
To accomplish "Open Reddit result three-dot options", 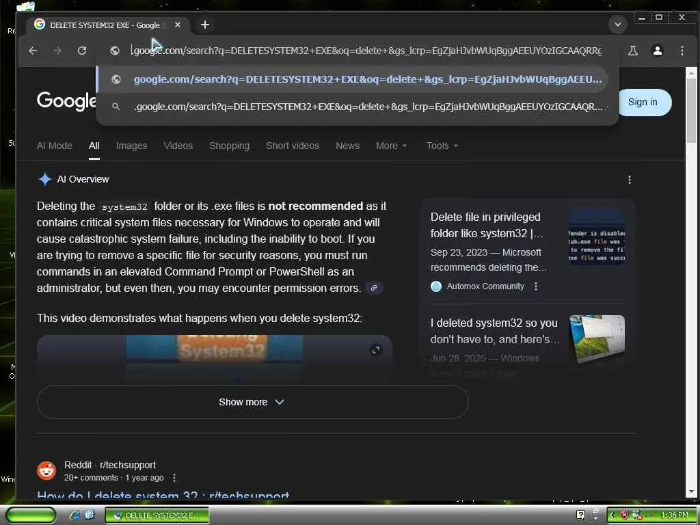I will 174,478.
